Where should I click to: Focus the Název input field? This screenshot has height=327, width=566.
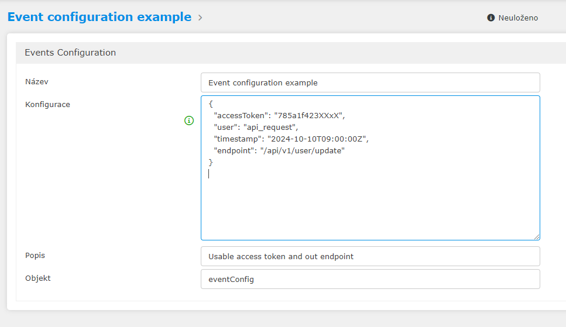(370, 82)
